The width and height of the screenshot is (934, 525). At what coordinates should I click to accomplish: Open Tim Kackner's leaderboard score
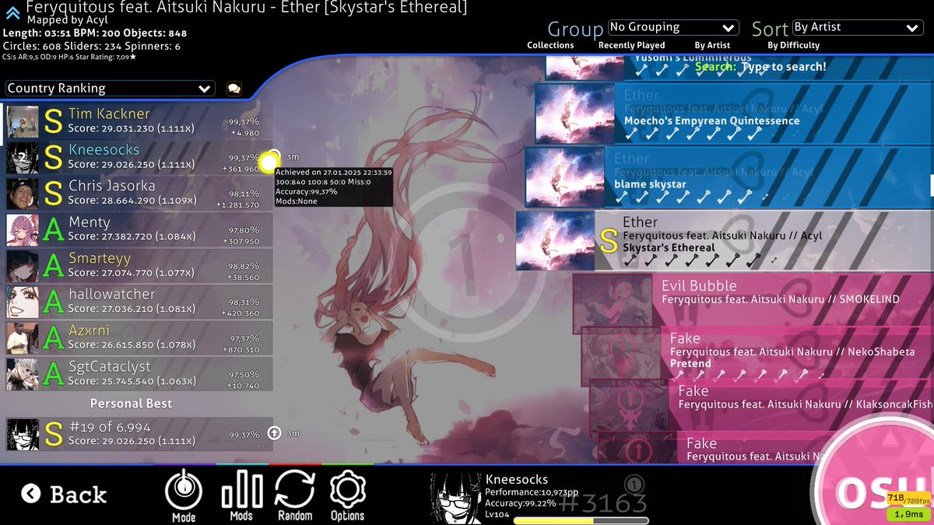(x=139, y=122)
